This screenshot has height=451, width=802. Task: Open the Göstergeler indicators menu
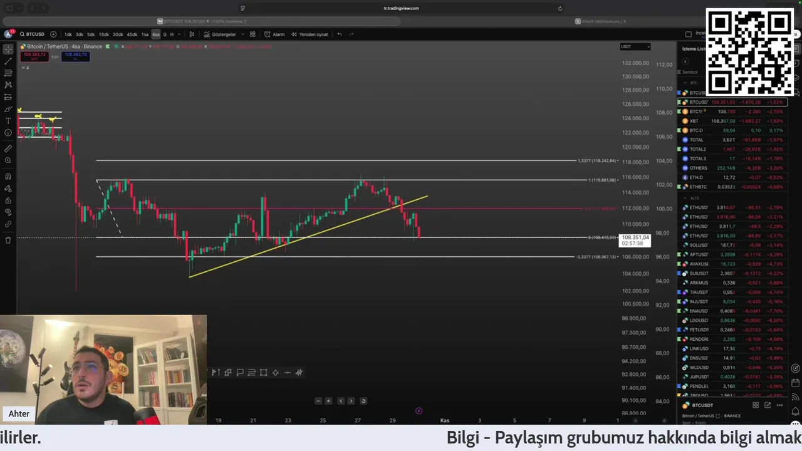pos(220,34)
